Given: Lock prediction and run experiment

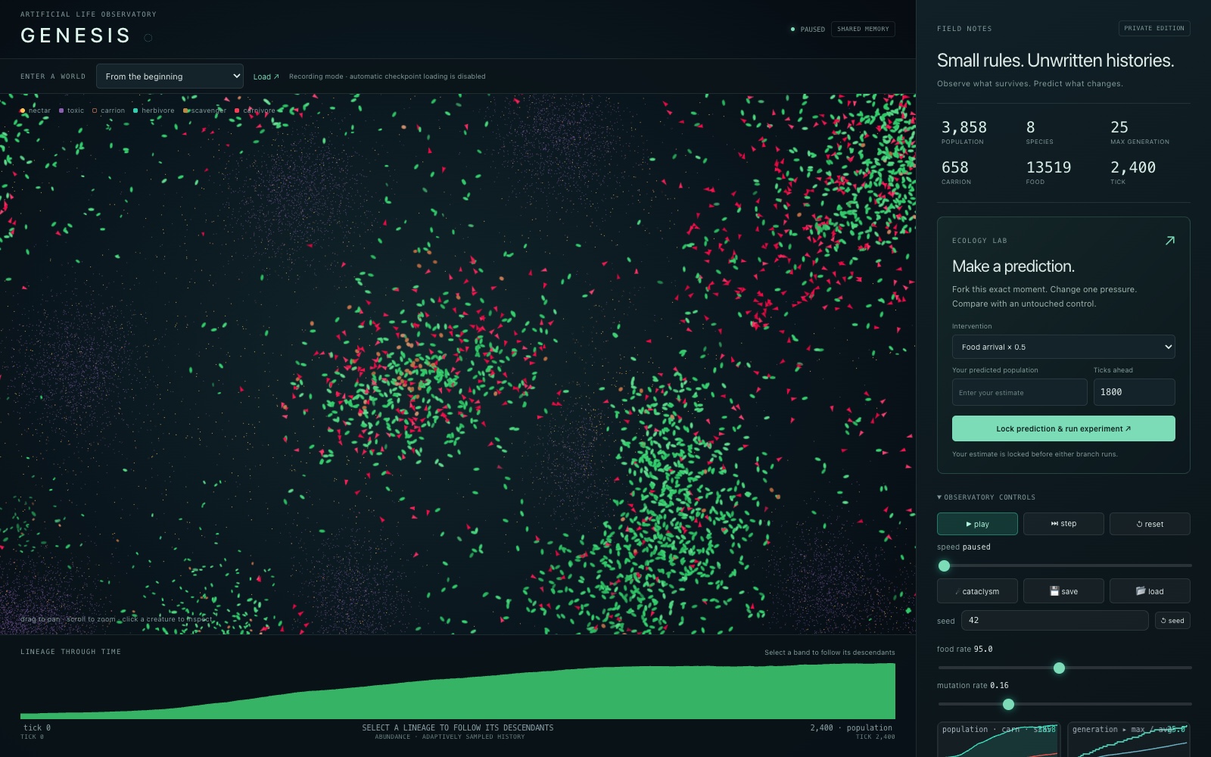Looking at the screenshot, I should (1063, 428).
